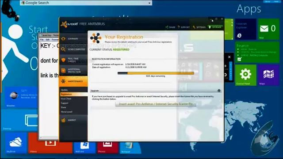
Task: Open About avast! under Maintenance
Action: coord(67,112)
